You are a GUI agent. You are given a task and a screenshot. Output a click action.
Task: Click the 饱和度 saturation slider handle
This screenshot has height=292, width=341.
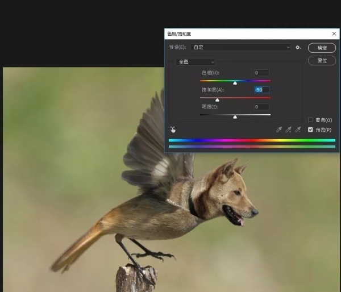[217, 100]
